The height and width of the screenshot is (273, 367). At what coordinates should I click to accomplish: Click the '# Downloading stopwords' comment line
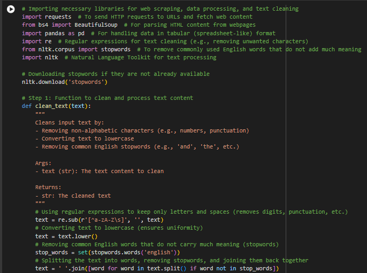(x=116, y=74)
